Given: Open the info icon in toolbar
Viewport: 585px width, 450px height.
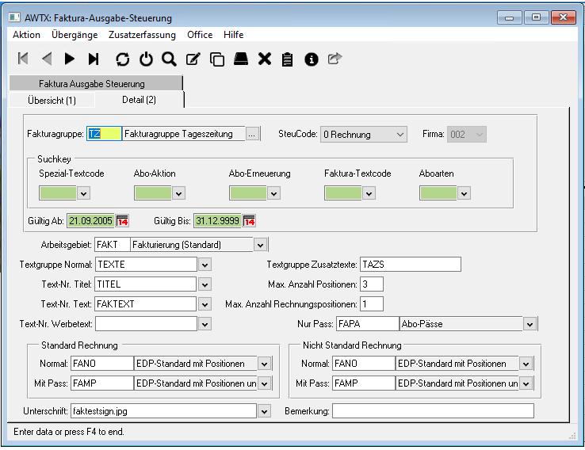Looking at the screenshot, I should pos(312,59).
